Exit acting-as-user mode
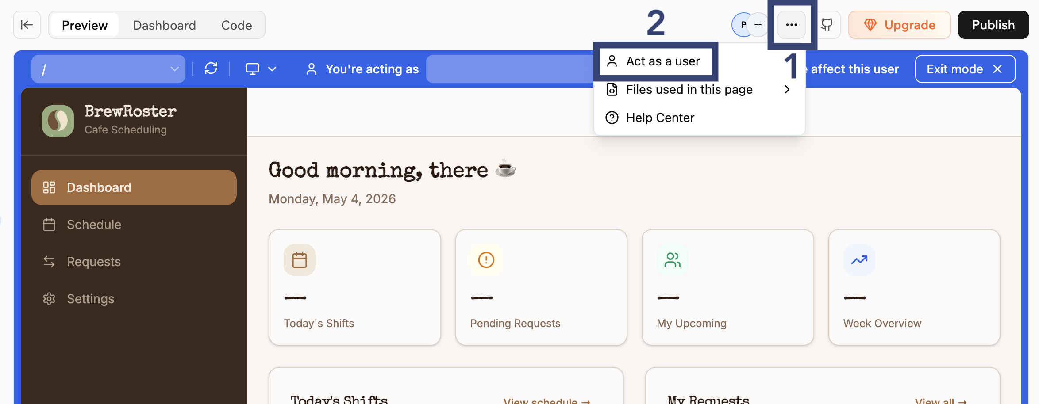 965,69
